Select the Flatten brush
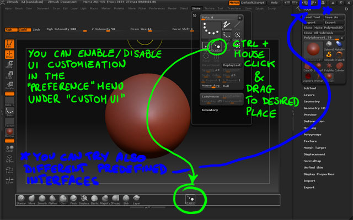The width and height of the screenshot is (353, 220). point(53,200)
